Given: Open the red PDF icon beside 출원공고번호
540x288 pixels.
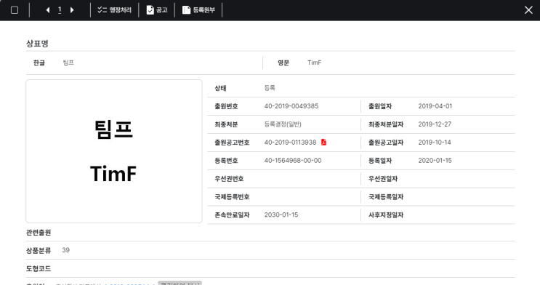Looking at the screenshot, I should pyautogui.click(x=323, y=142).
